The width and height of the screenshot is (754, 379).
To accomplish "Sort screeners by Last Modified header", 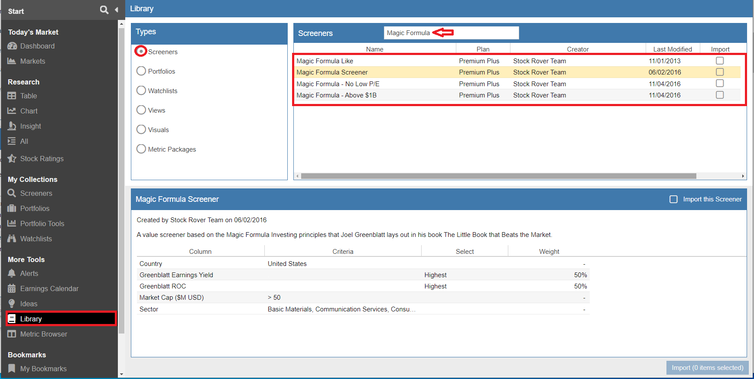I will point(673,49).
